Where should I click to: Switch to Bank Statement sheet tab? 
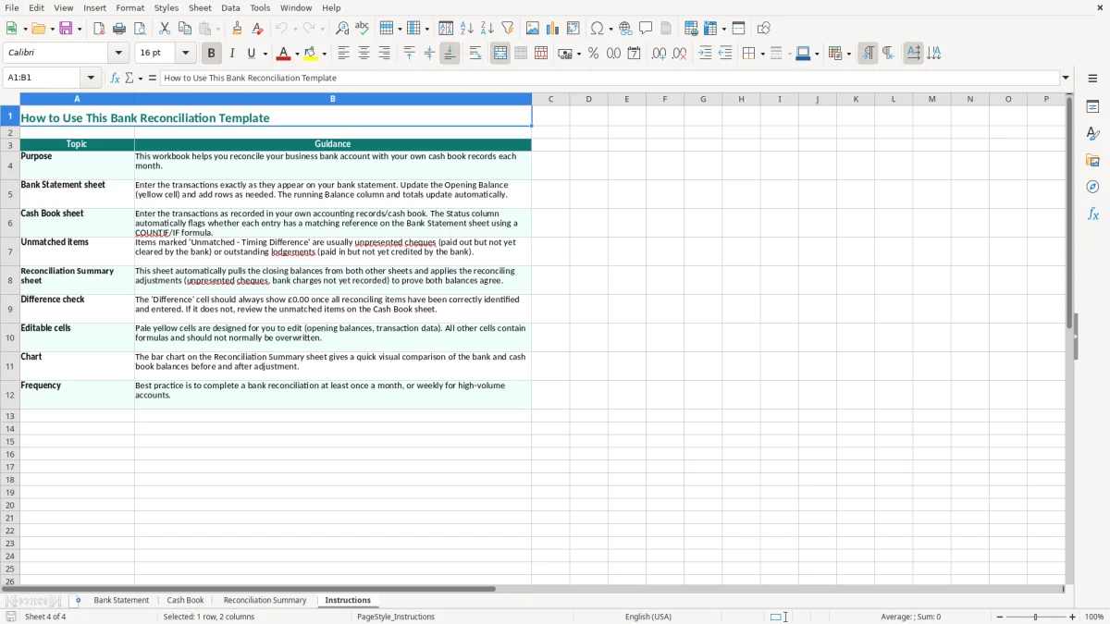[x=121, y=600]
